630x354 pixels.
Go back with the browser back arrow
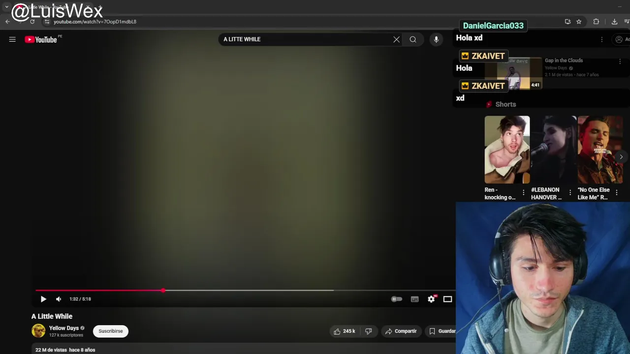point(7,22)
